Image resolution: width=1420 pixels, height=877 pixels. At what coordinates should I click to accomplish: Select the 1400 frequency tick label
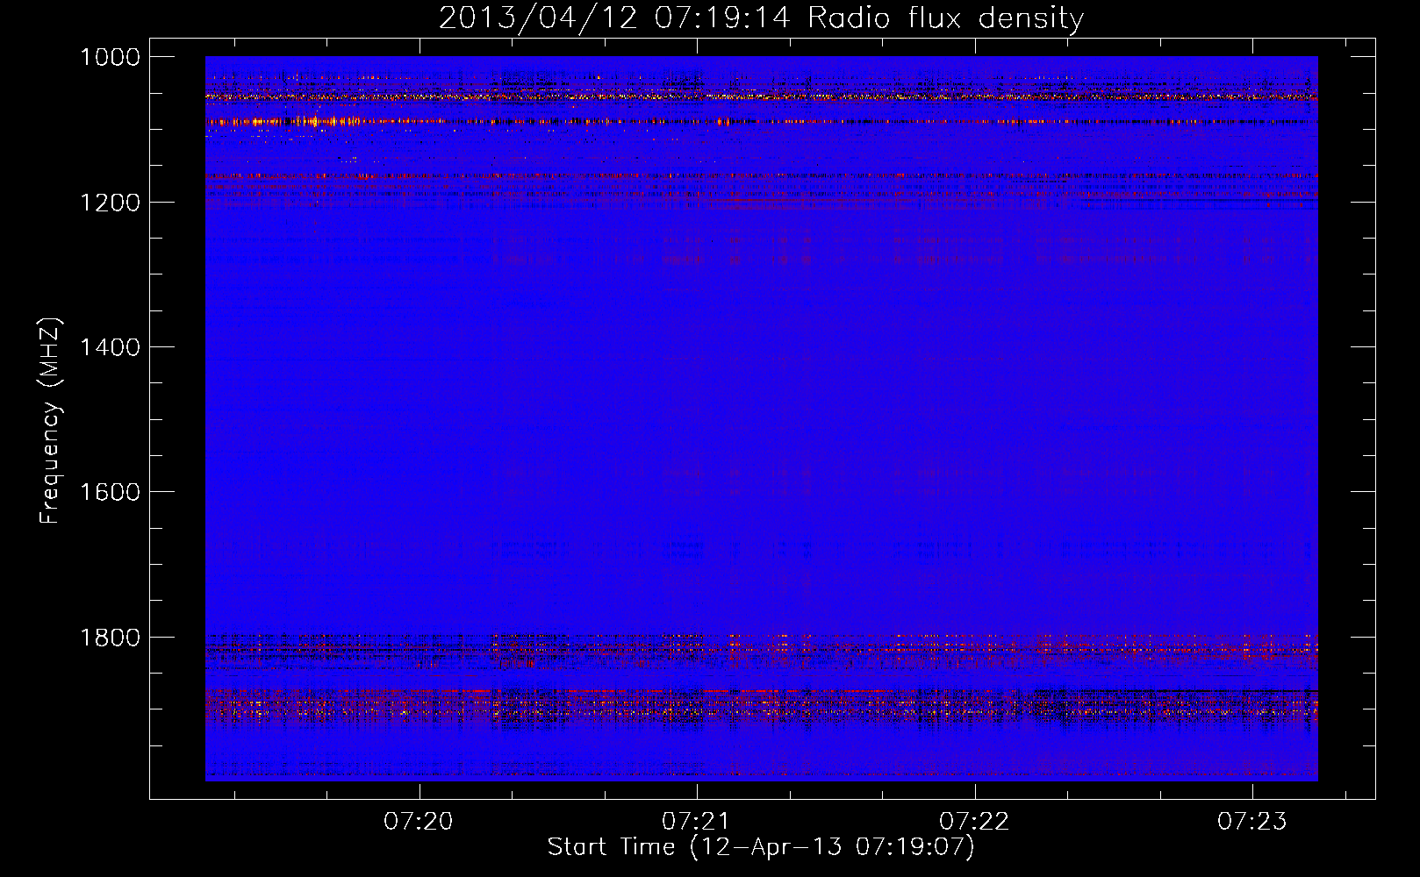click(x=111, y=347)
